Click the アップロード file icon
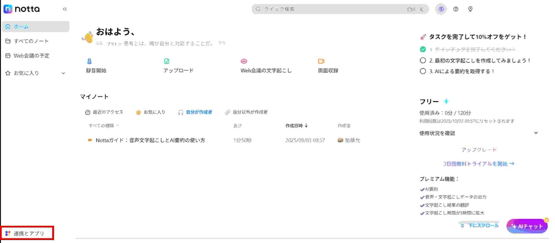 tap(166, 61)
